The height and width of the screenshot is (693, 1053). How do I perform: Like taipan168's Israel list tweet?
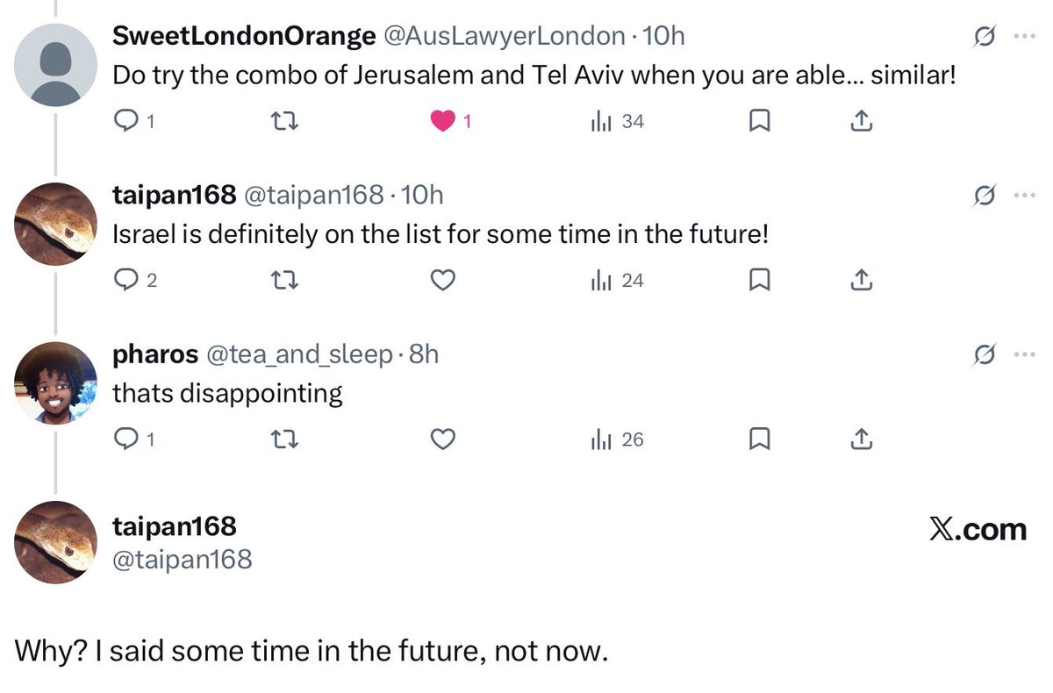tap(443, 281)
